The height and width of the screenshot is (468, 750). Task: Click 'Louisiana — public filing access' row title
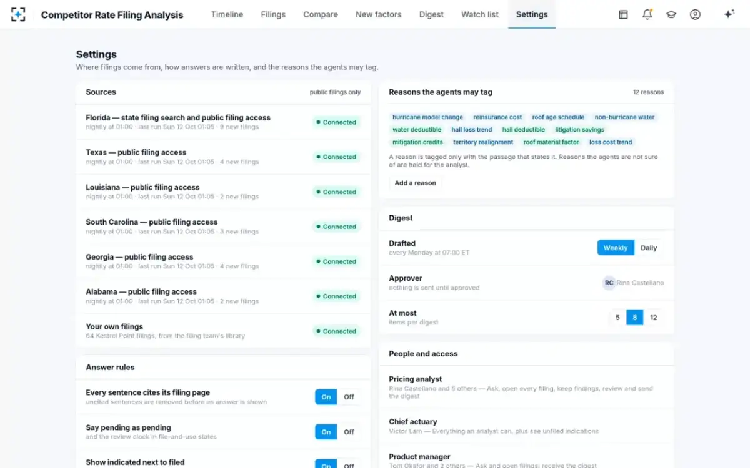click(x=142, y=187)
